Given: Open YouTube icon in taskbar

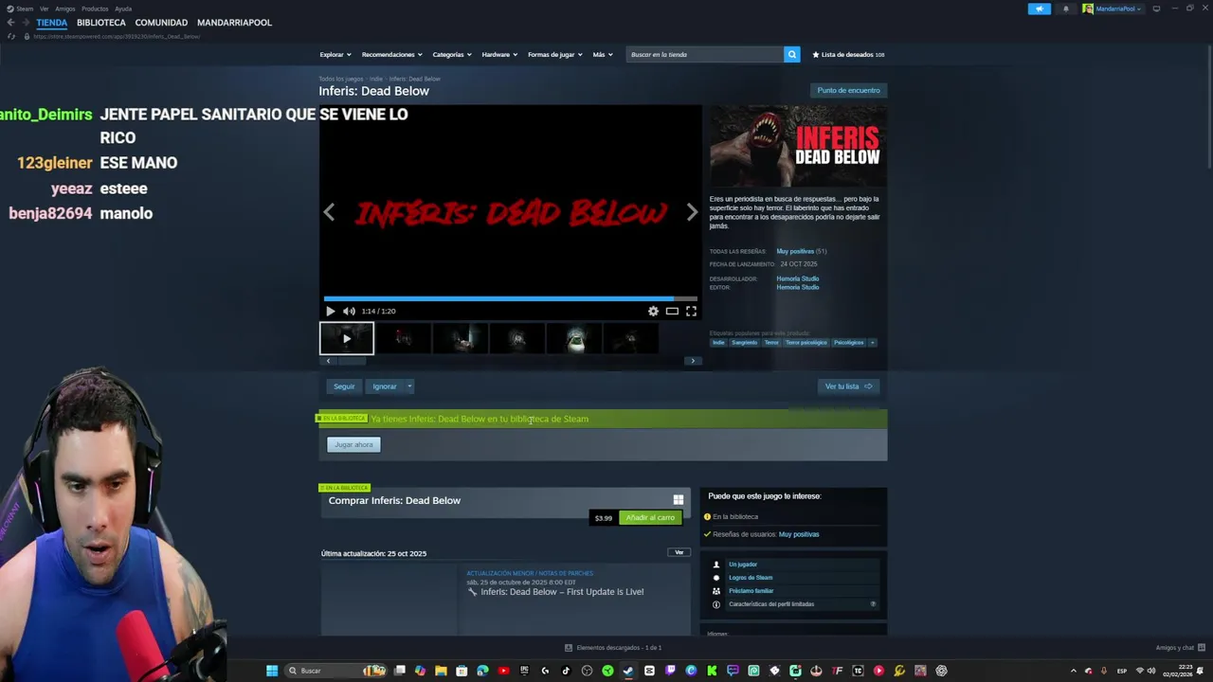Looking at the screenshot, I should [503, 671].
